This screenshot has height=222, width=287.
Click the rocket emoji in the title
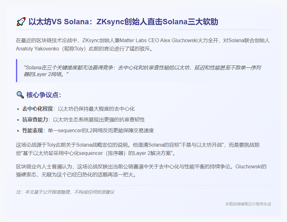[21, 22]
